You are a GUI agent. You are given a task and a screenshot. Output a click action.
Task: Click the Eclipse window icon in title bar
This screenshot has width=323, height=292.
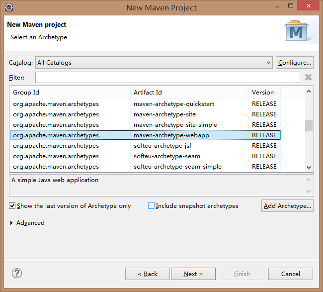(x=9, y=7)
